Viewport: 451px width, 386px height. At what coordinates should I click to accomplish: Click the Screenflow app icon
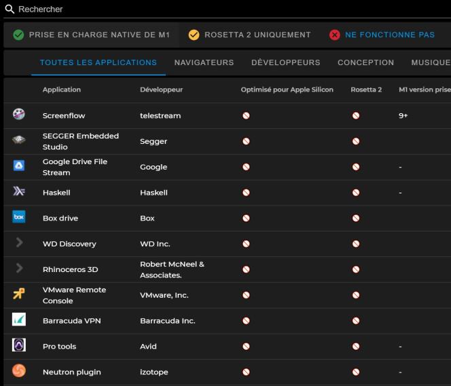19,115
